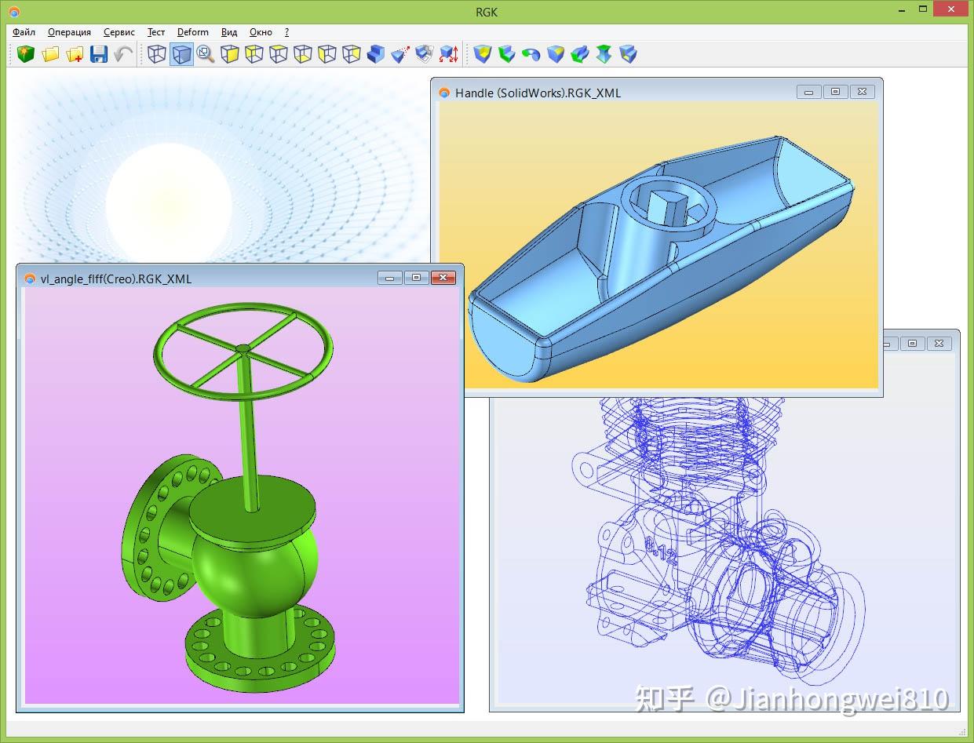974x743 pixels.
Task: Open the Deform menu
Action: 192,32
